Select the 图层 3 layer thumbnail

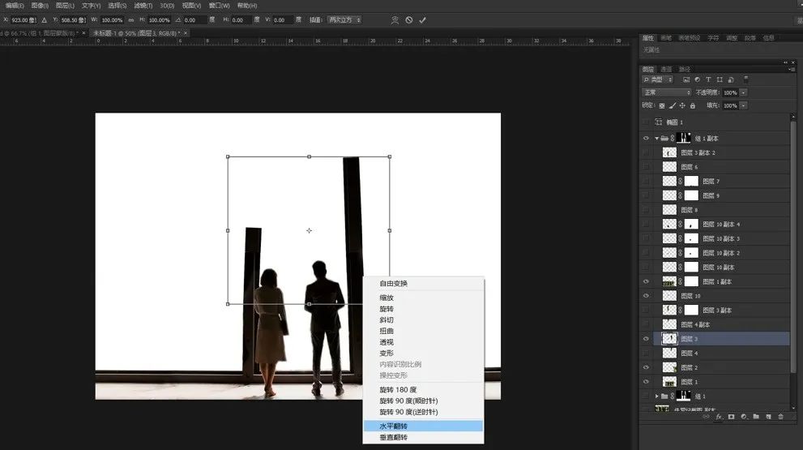click(x=669, y=339)
